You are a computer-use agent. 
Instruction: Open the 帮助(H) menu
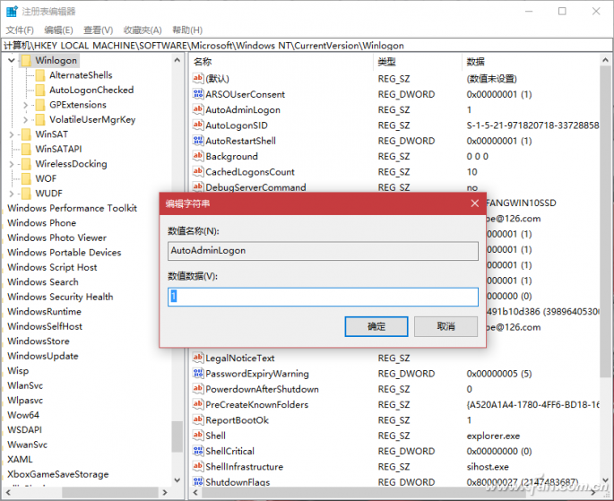click(187, 30)
